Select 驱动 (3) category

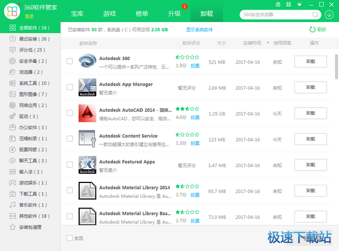pos(31,116)
